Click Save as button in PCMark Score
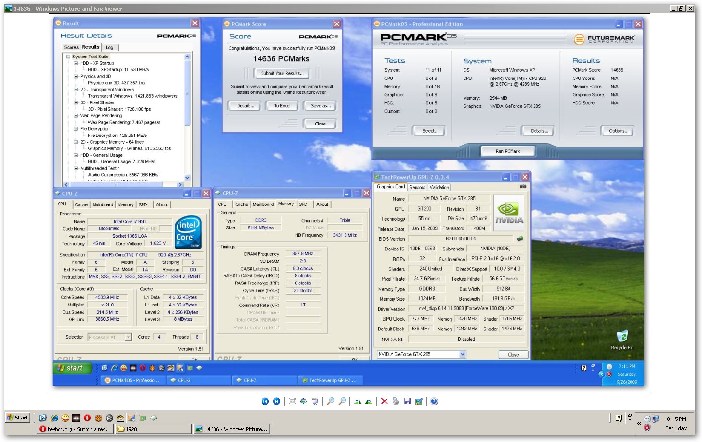This screenshot has width=702, height=442. tap(321, 106)
